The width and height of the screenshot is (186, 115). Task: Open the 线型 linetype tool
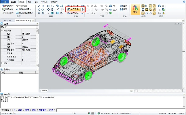pos(123,9)
